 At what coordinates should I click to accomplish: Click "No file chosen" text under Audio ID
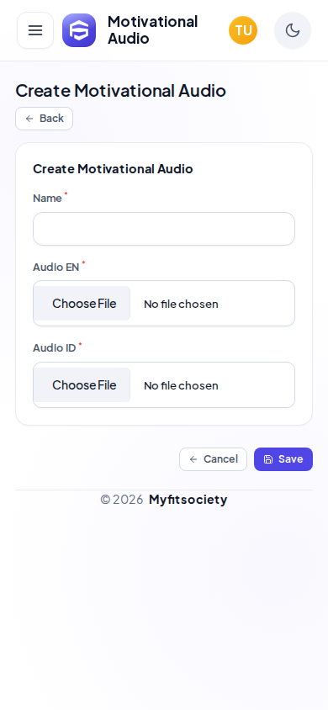[181, 385]
